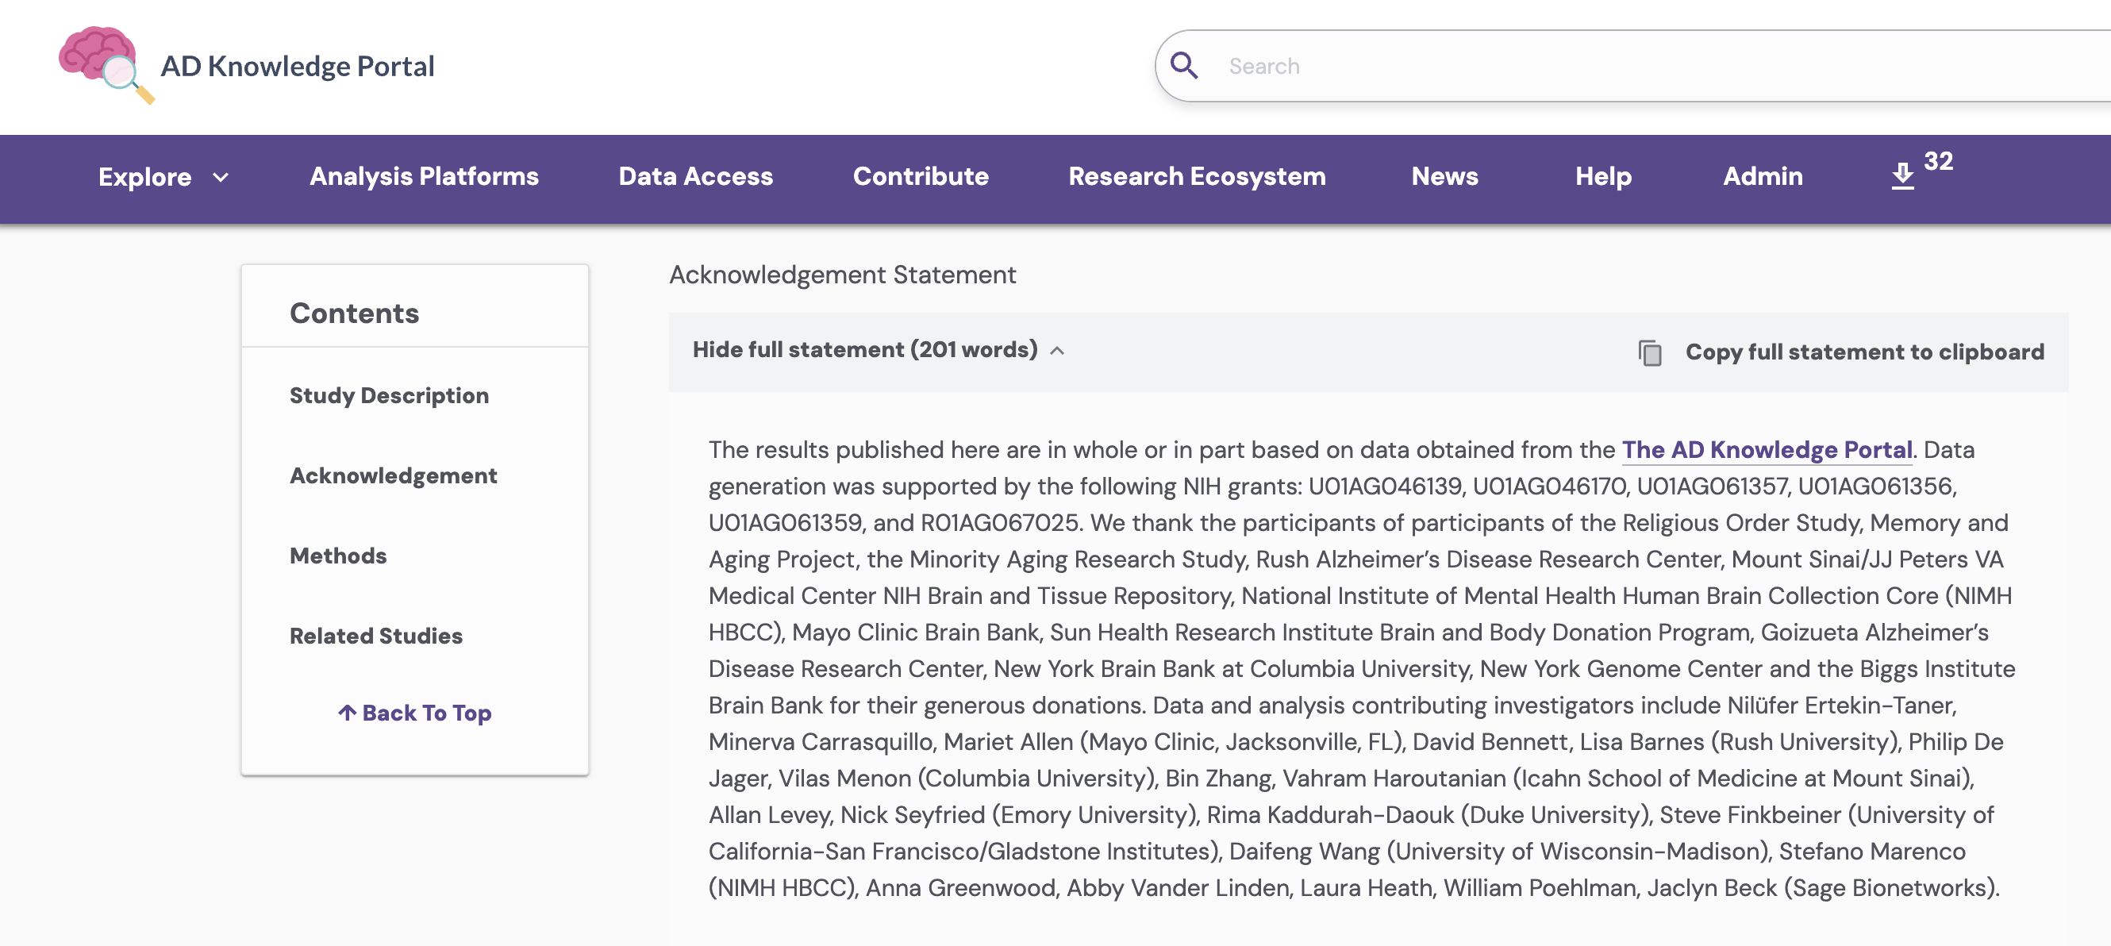This screenshot has width=2111, height=946.
Task: Open the Research Ecosystem page
Action: (x=1197, y=176)
